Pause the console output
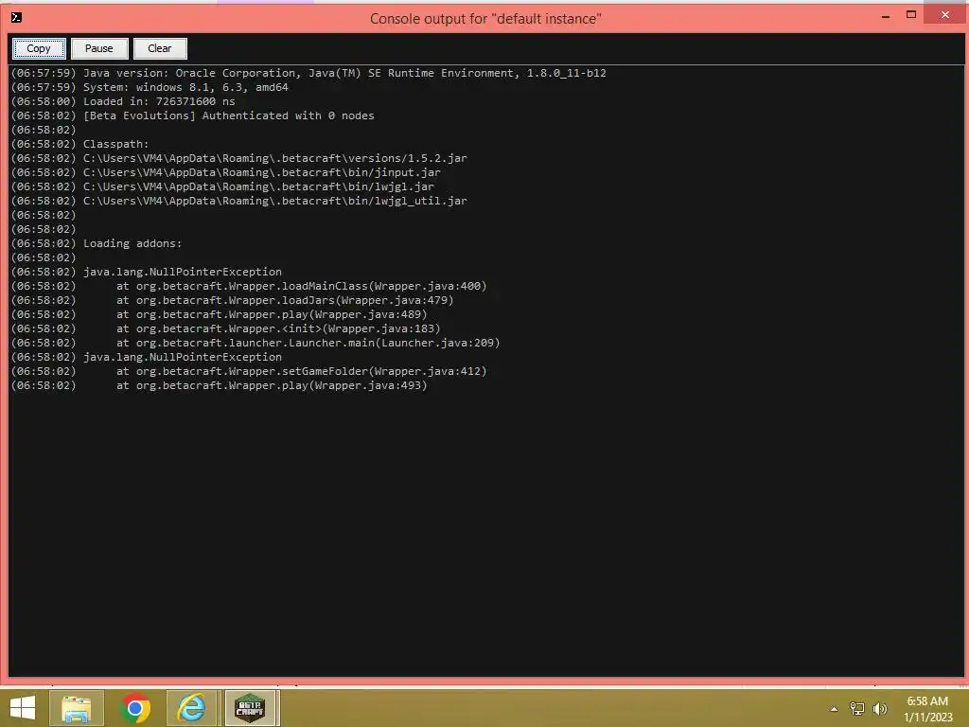 click(x=98, y=48)
